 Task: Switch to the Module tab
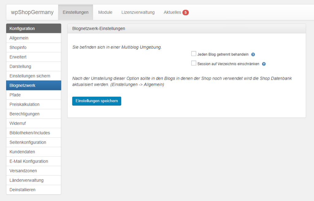(x=105, y=12)
